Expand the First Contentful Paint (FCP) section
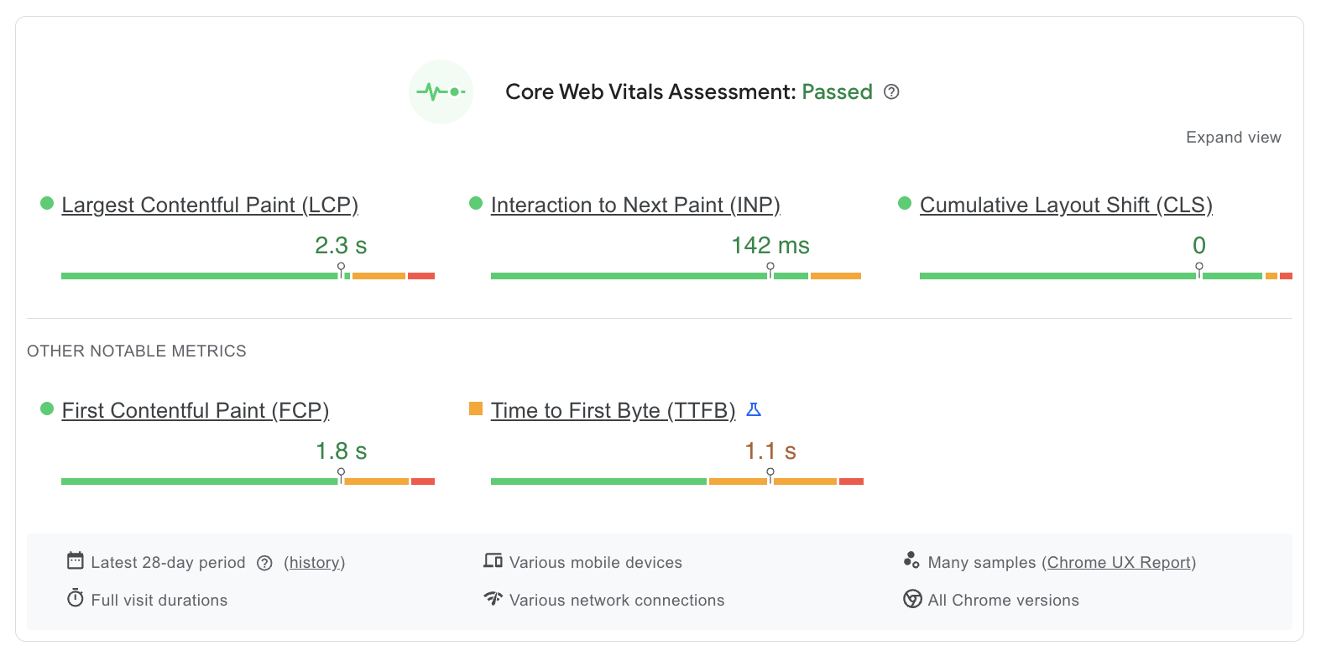The image size is (1321, 661). point(196,410)
